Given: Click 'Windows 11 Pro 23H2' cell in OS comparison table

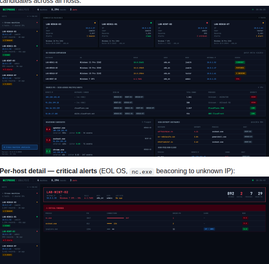Looking at the screenshot, I should (x=90, y=63).
